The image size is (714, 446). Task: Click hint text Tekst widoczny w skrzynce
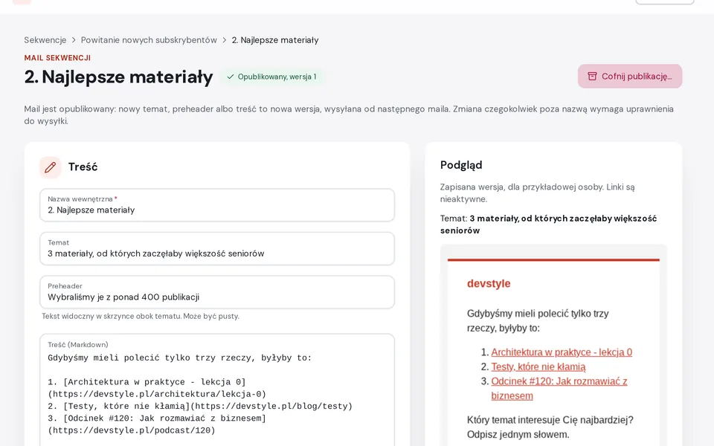click(x=141, y=317)
